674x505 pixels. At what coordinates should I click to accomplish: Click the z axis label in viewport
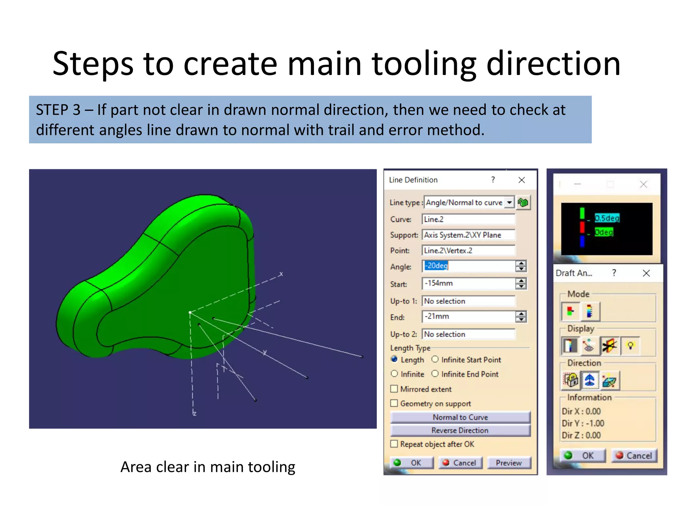pyautogui.click(x=194, y=413)
